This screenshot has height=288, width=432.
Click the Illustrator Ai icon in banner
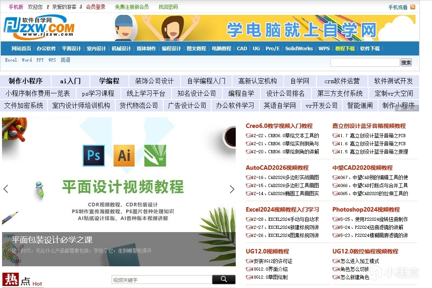coord(124,155)
